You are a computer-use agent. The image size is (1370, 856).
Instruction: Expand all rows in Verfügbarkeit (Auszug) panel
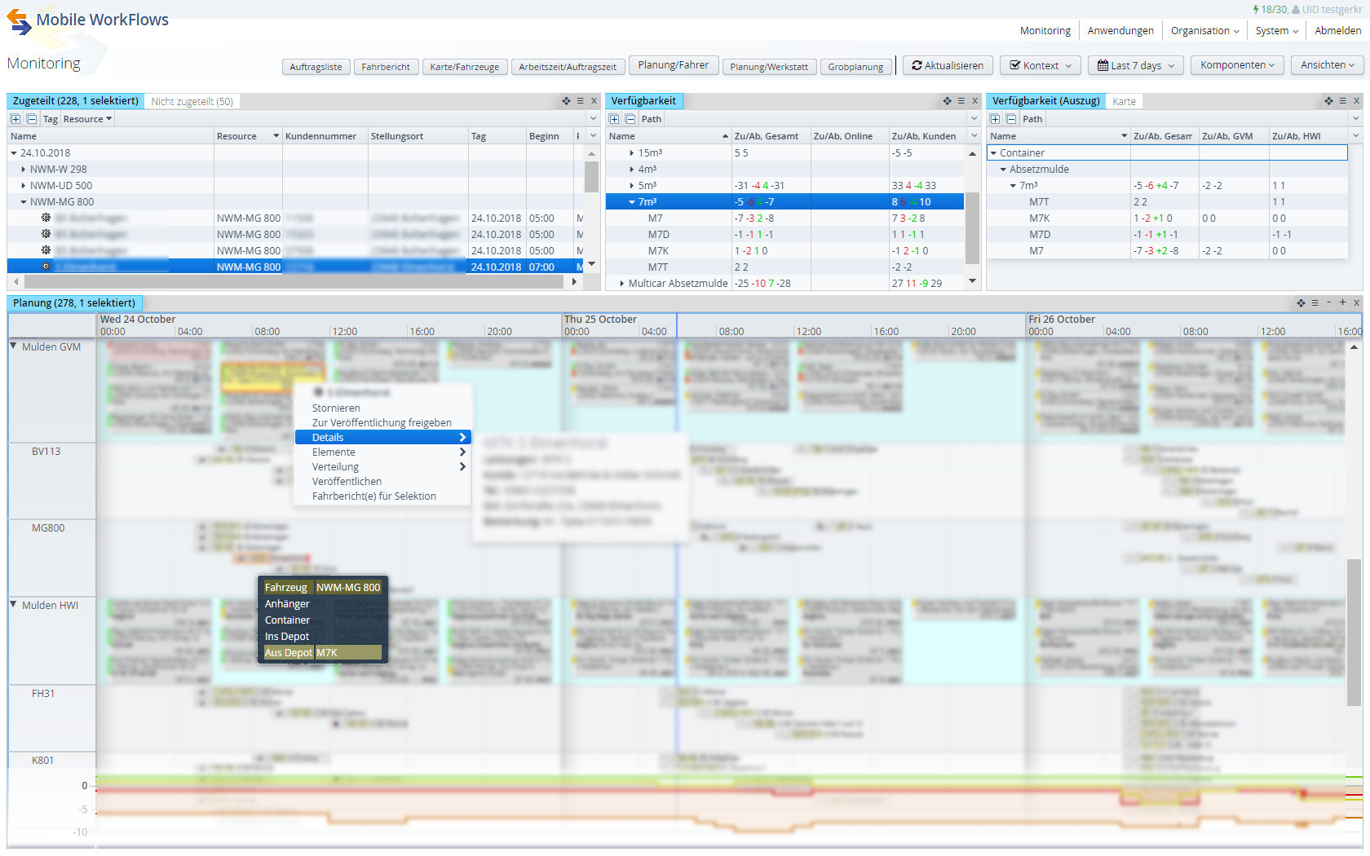click(x=995, y=119)
